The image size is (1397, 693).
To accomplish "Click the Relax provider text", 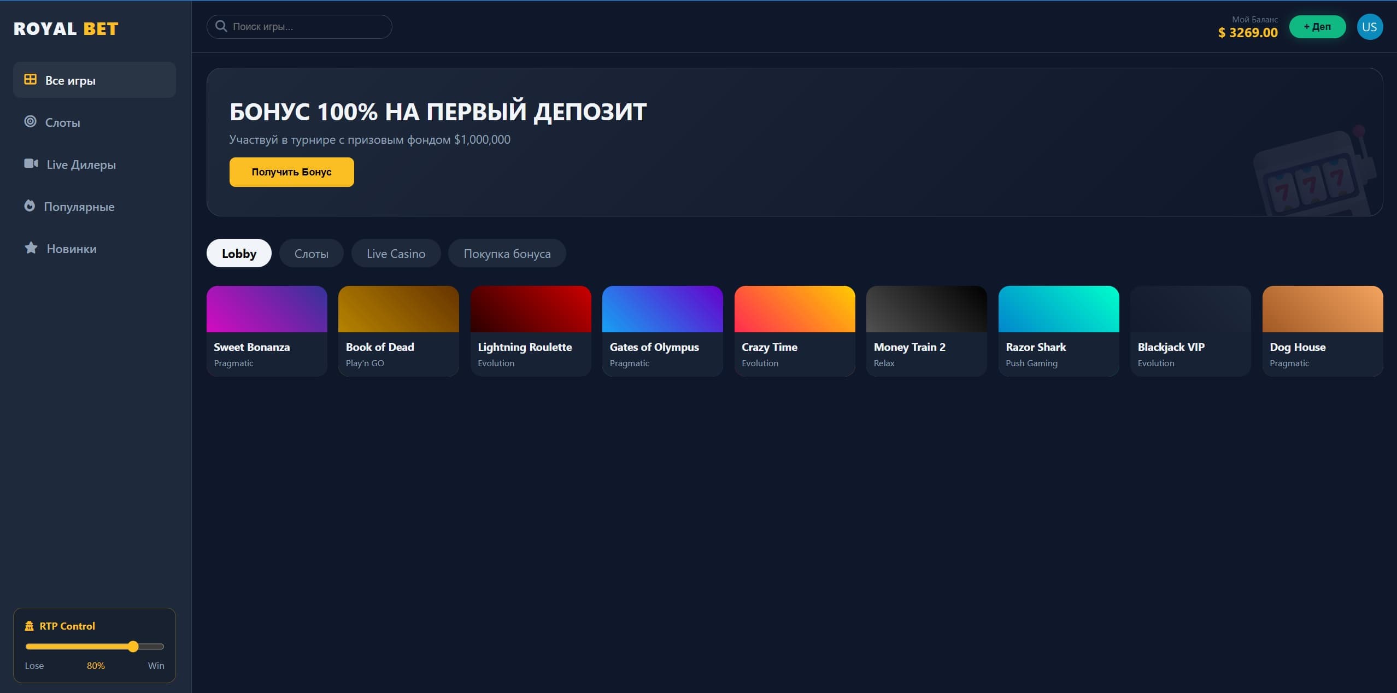I will click(x=884, y=363).
